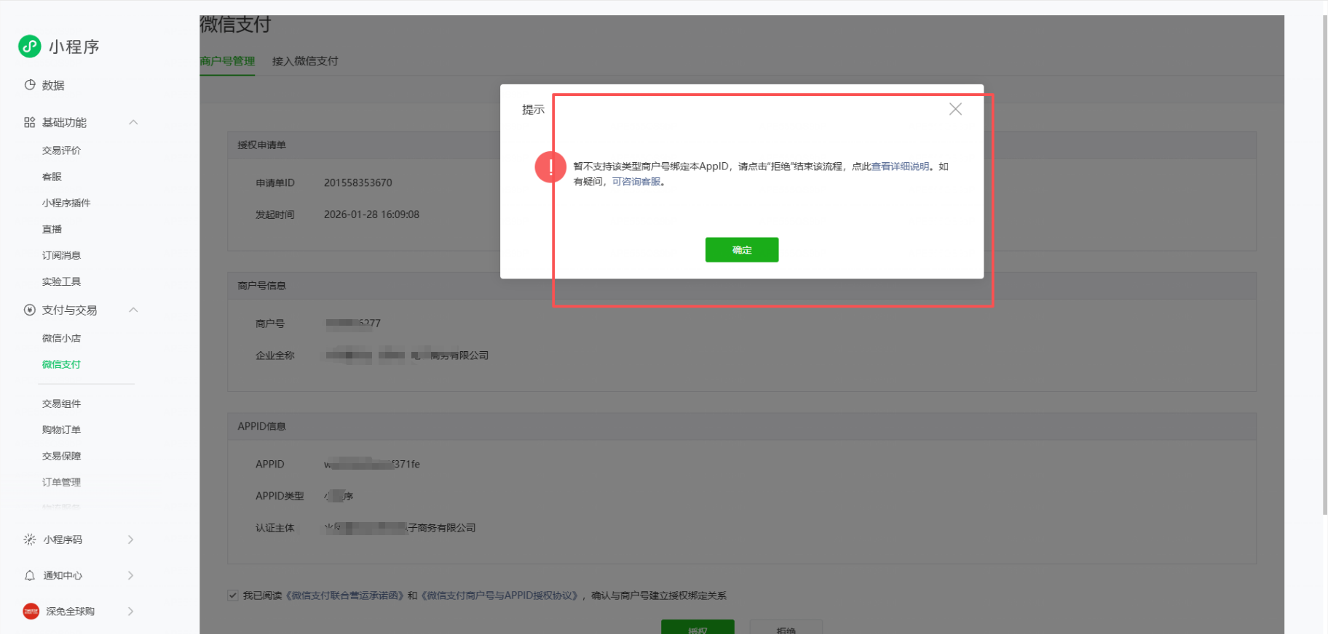Click the 拒绝 button

786,627
